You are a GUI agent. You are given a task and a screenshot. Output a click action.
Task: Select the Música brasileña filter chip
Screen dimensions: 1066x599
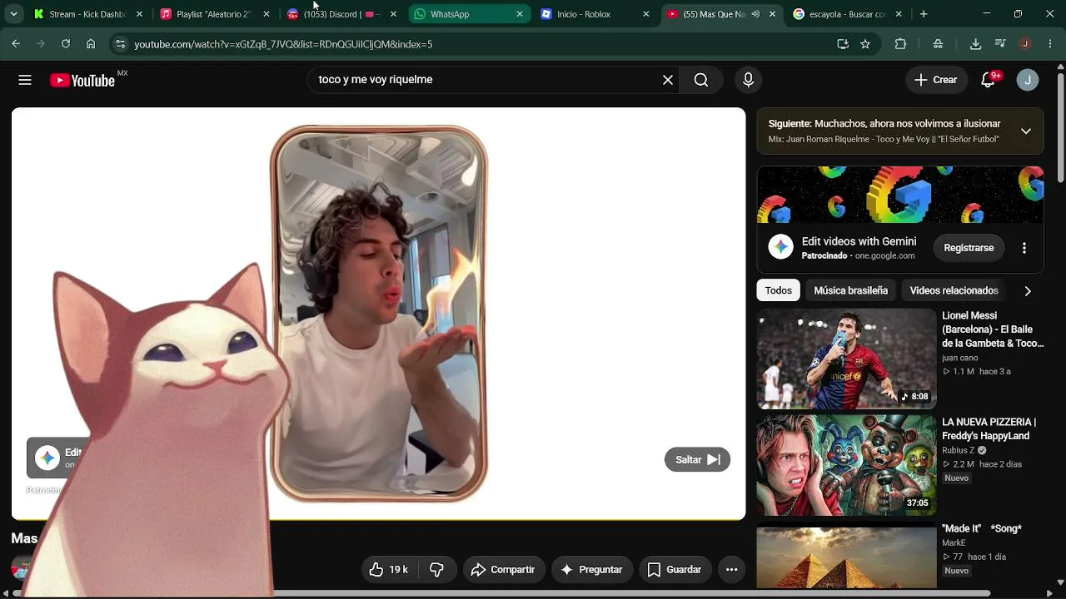(850, 290)
